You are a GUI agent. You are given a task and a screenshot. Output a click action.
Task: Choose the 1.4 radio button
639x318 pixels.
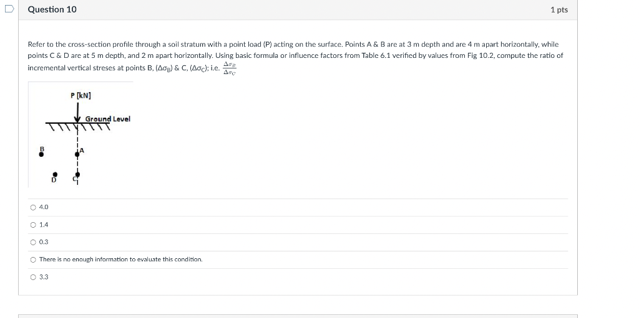tap(34, 225)
